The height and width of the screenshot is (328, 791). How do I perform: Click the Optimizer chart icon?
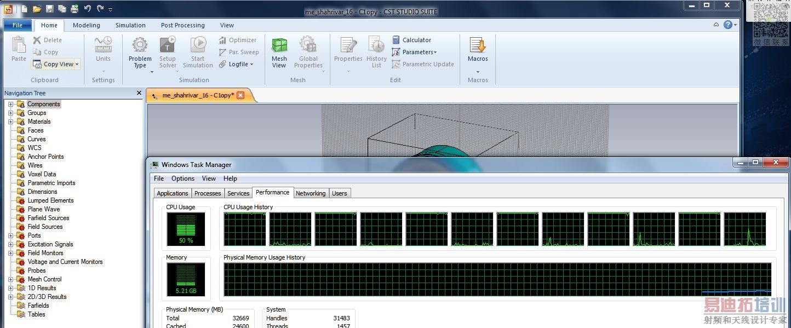tap(222, 40)
